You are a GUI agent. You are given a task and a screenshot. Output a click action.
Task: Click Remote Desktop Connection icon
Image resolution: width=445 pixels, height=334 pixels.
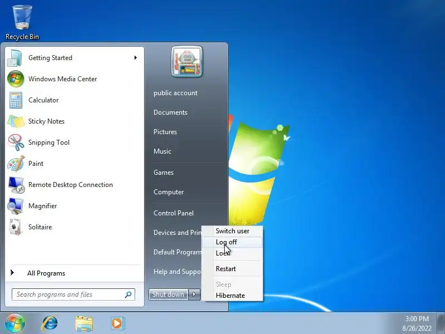pos(16,185)
